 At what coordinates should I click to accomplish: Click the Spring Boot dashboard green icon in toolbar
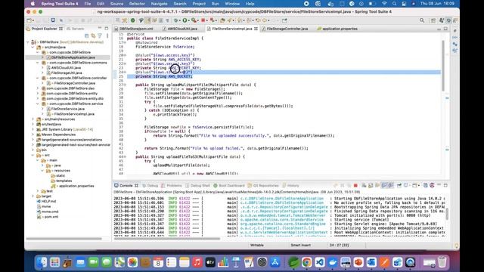pos(133,20)
